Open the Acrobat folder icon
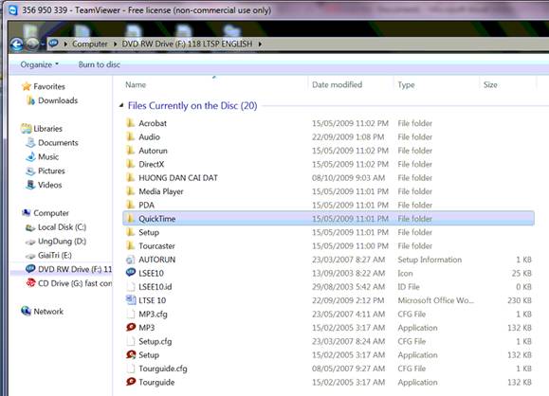 130,123
